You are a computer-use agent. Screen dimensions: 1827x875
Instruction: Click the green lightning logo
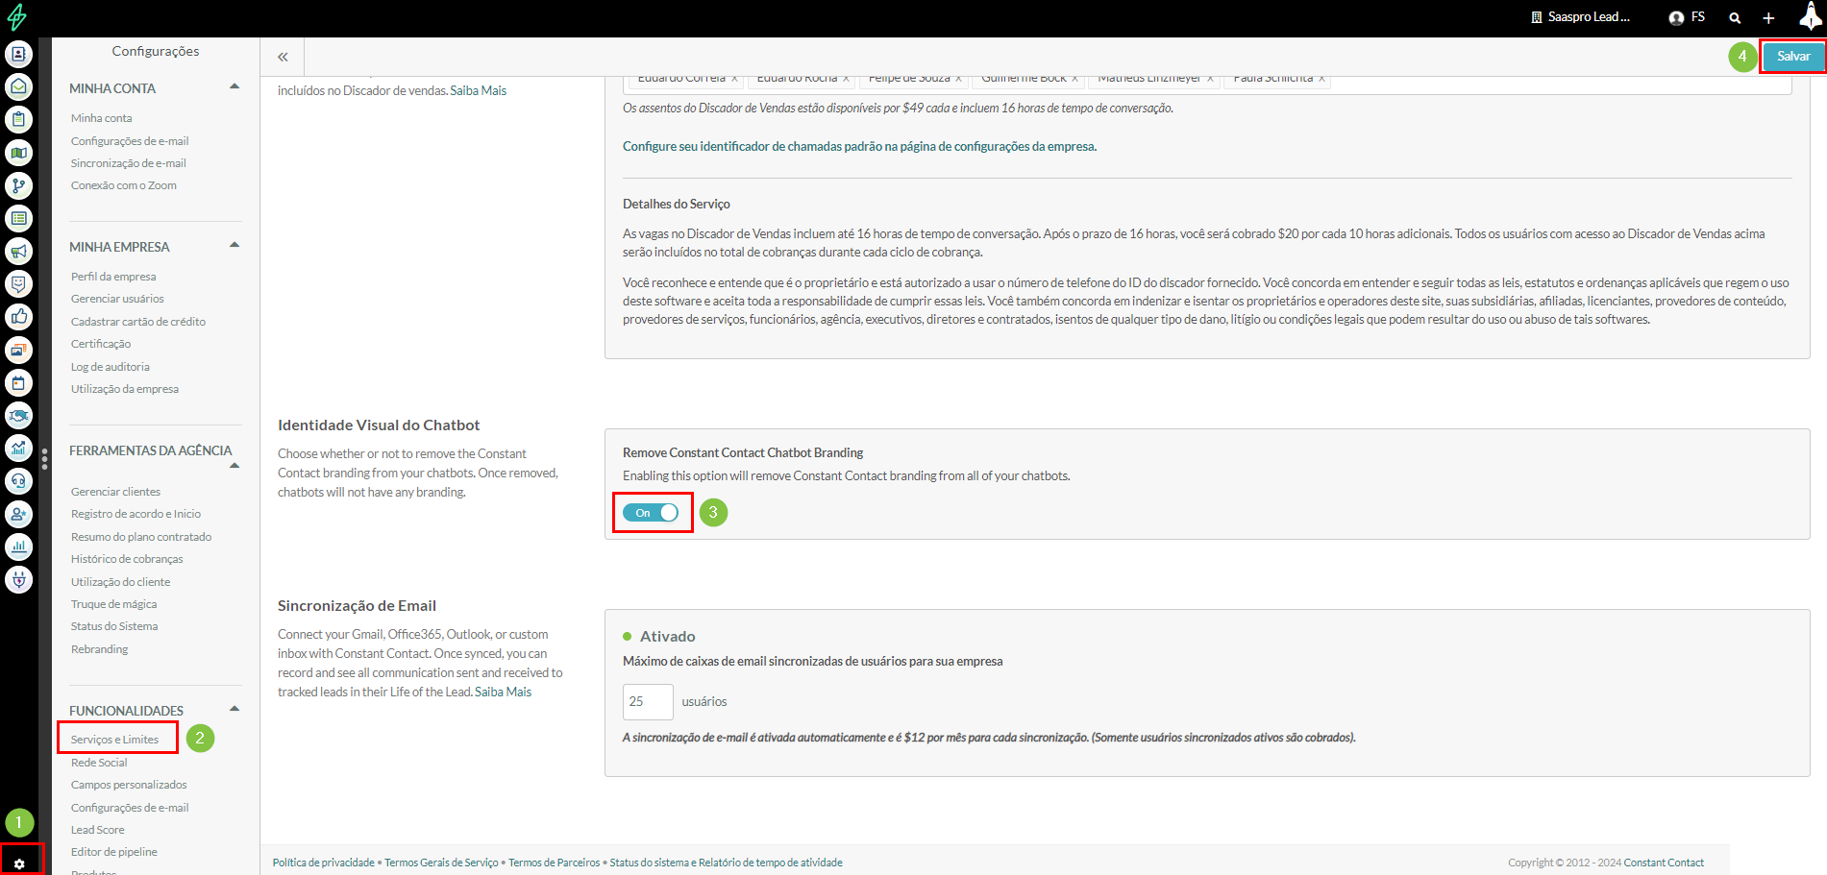[16, 16]
